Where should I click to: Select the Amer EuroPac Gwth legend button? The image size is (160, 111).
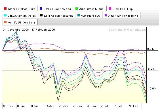click(x=20, y=8)
